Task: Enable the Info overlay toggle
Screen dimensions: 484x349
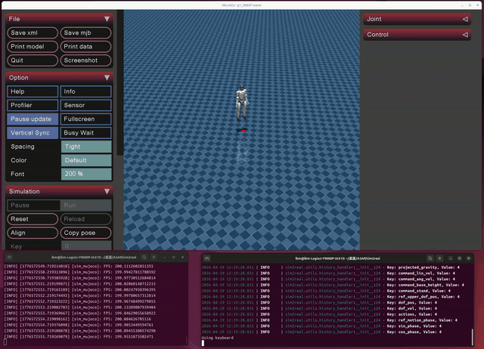Action: [x=85, y=91]
